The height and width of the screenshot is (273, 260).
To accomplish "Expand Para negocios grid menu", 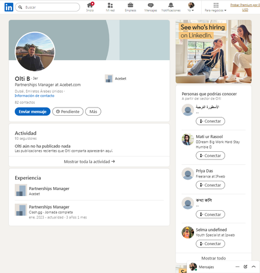I will click(x=216, y=7).
